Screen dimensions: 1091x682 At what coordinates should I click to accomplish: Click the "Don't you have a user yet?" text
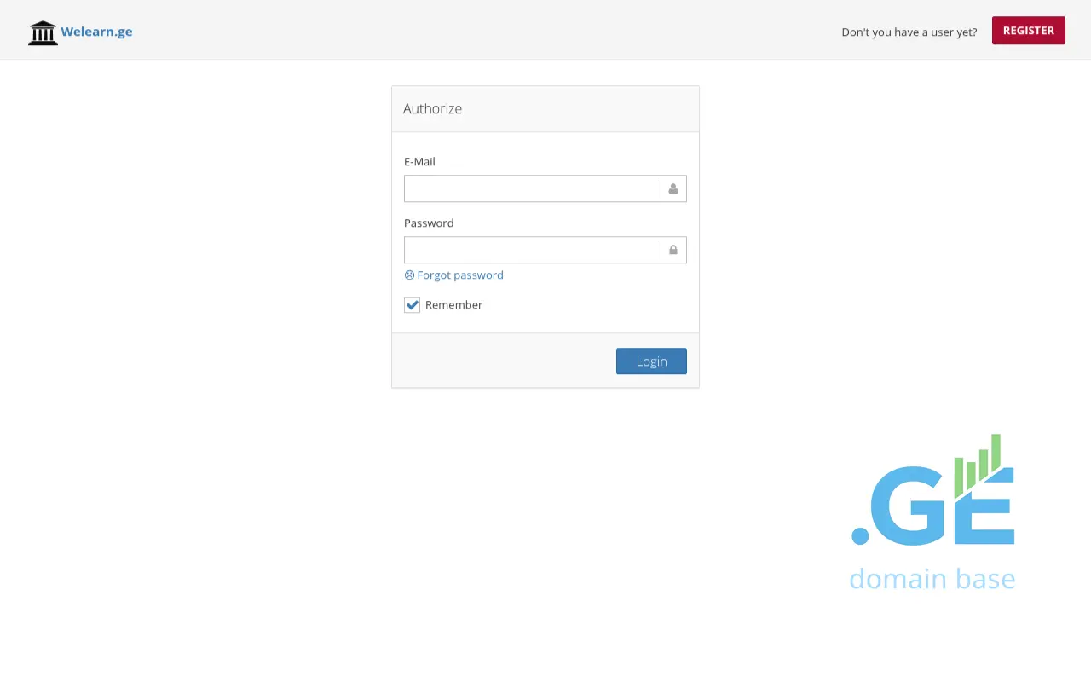[909, 32]
